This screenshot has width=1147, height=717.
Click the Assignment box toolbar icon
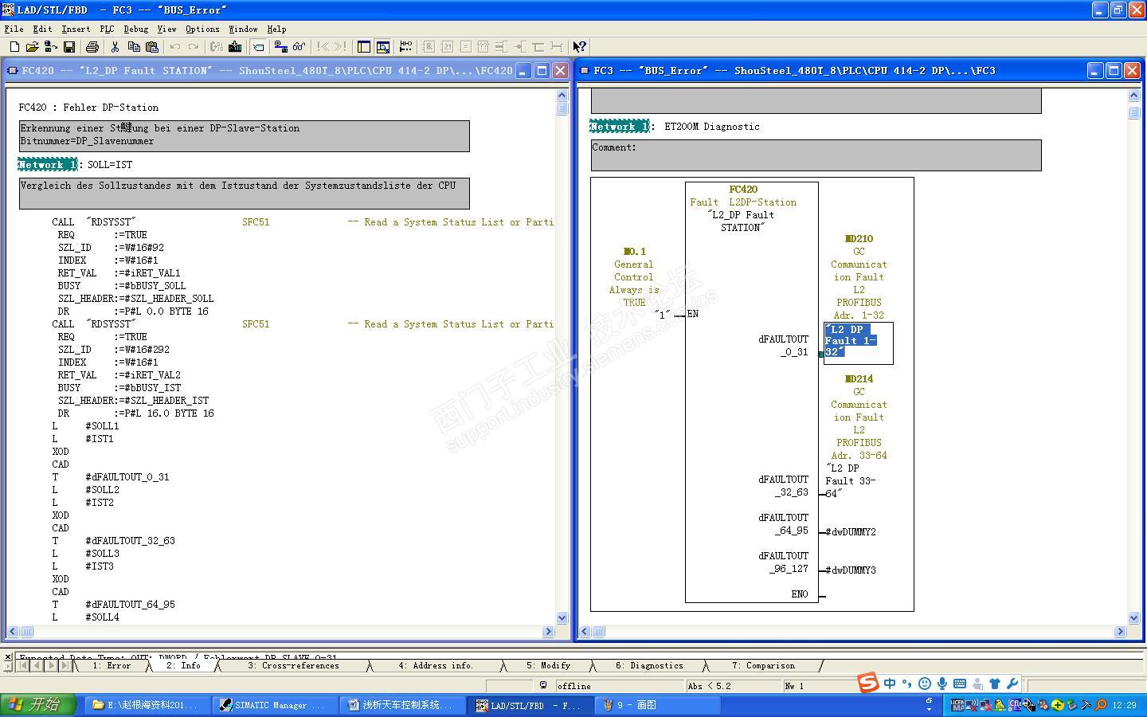(x=465, y=47)
